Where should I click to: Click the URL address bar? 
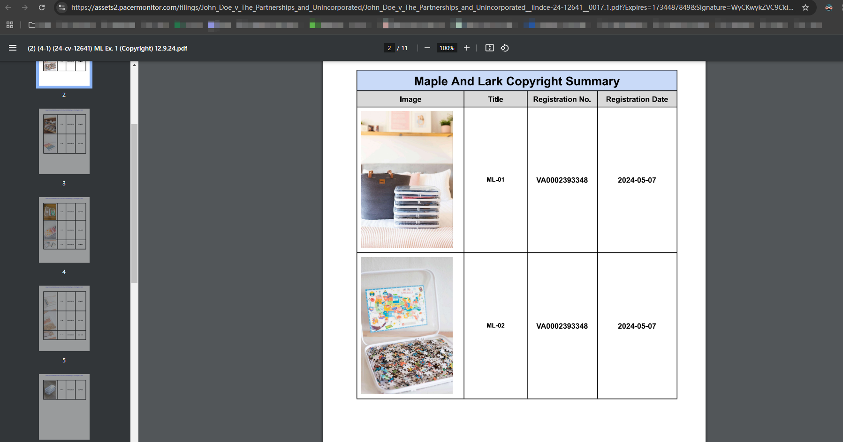tap(432, 7)
